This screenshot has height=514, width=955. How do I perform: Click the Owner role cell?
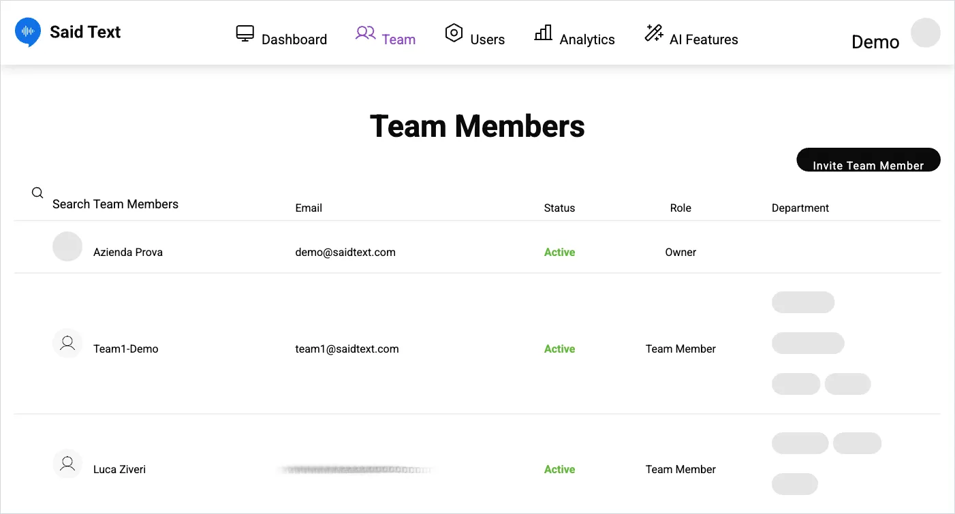click(x=680, y=253)
